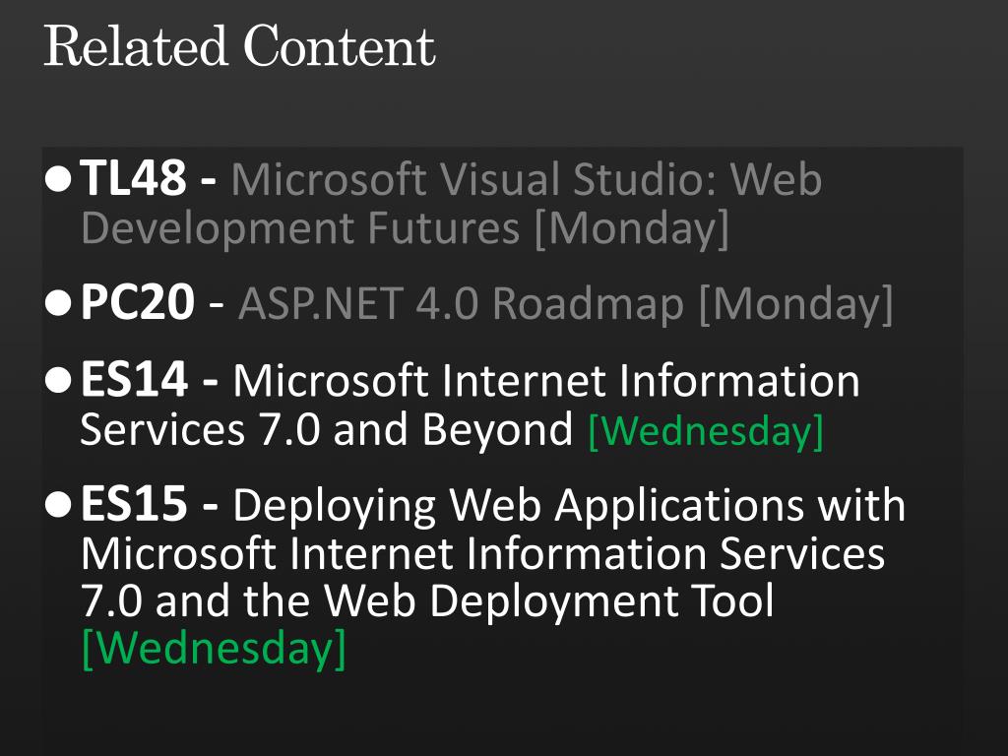Click the [Monday] tag after Development Futures

coord(633,228)
